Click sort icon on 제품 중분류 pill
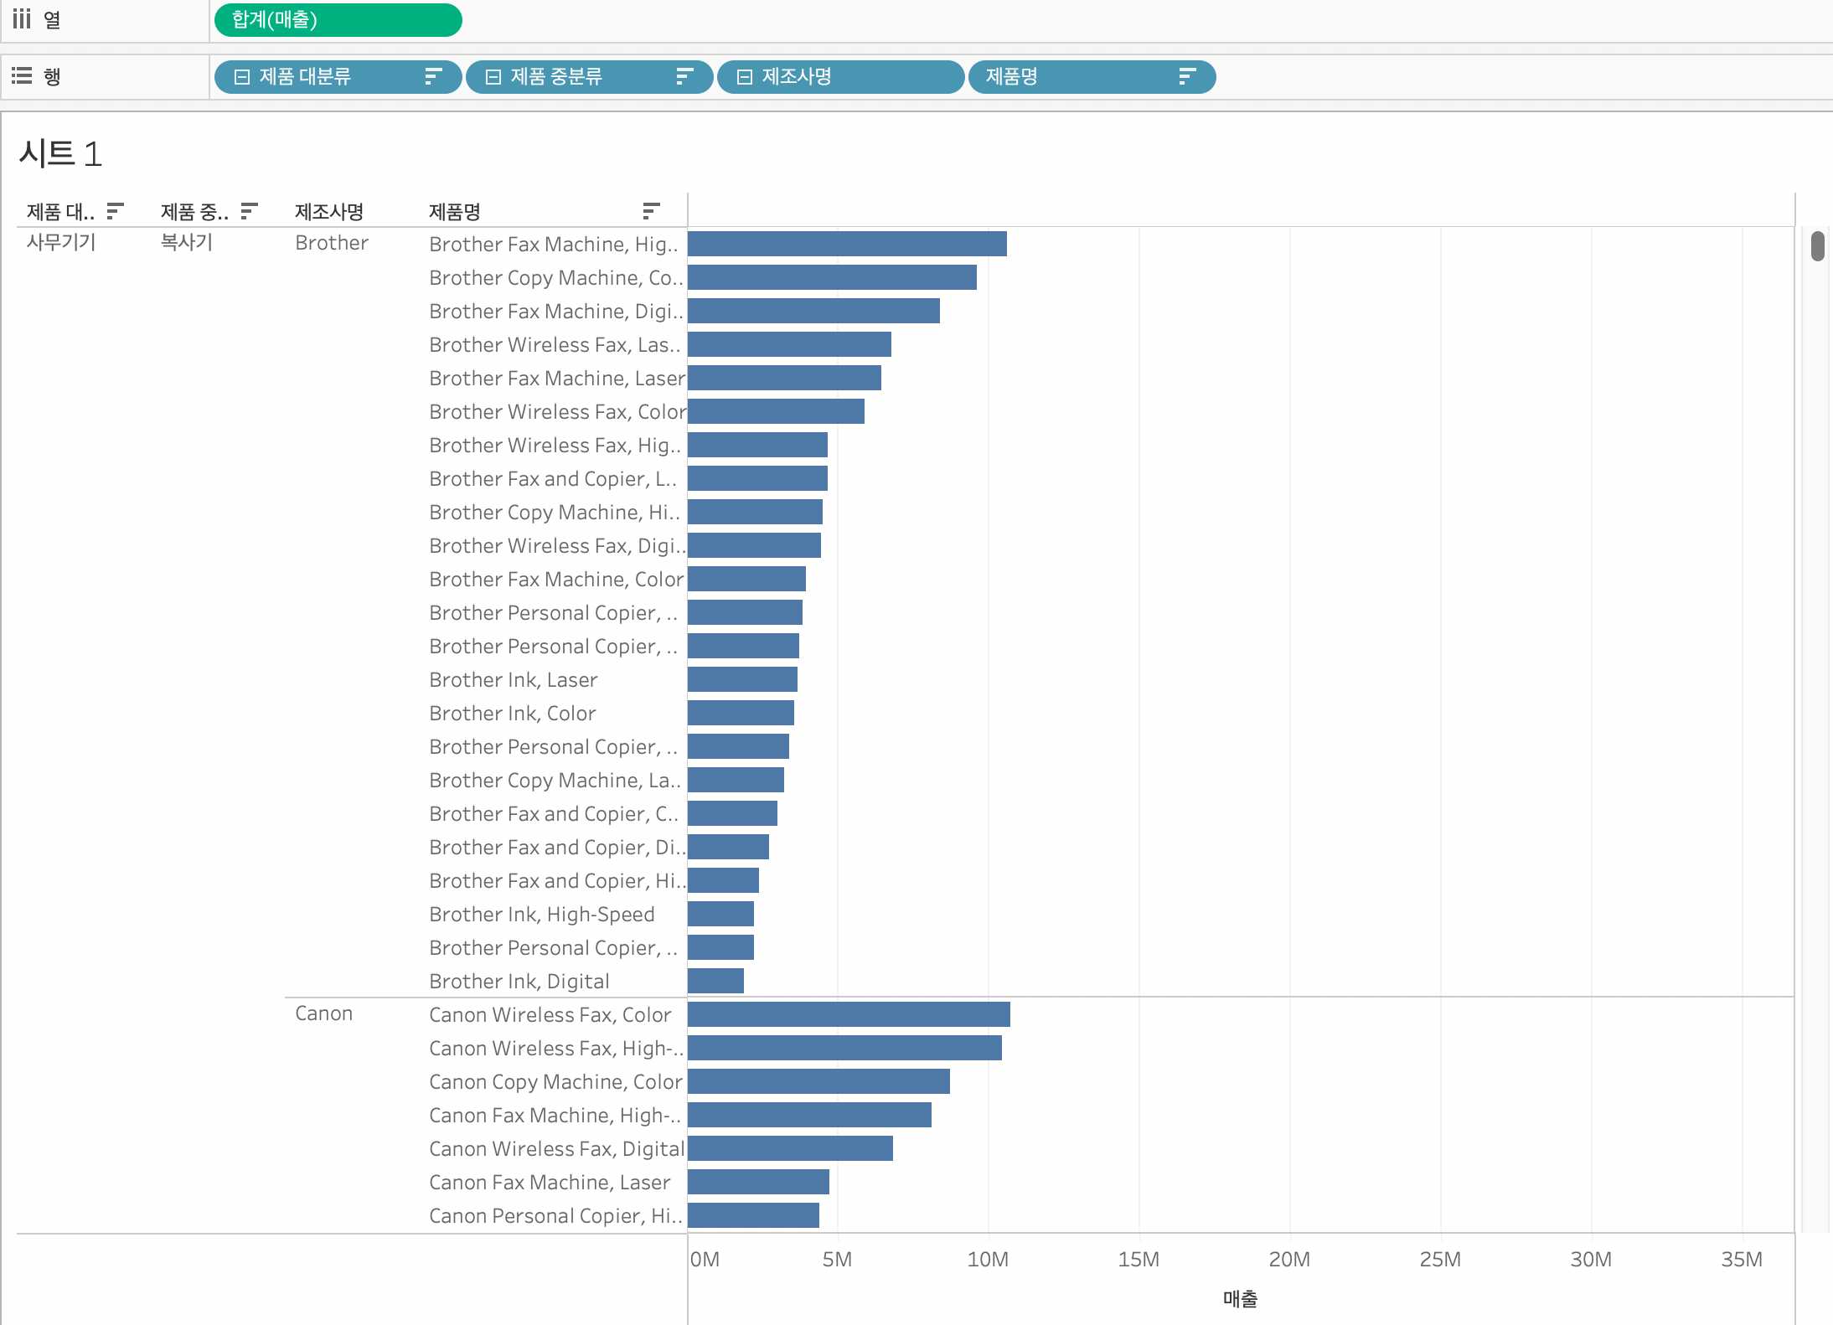This screenshot has height=1325, width=1833. coord(684,77)
